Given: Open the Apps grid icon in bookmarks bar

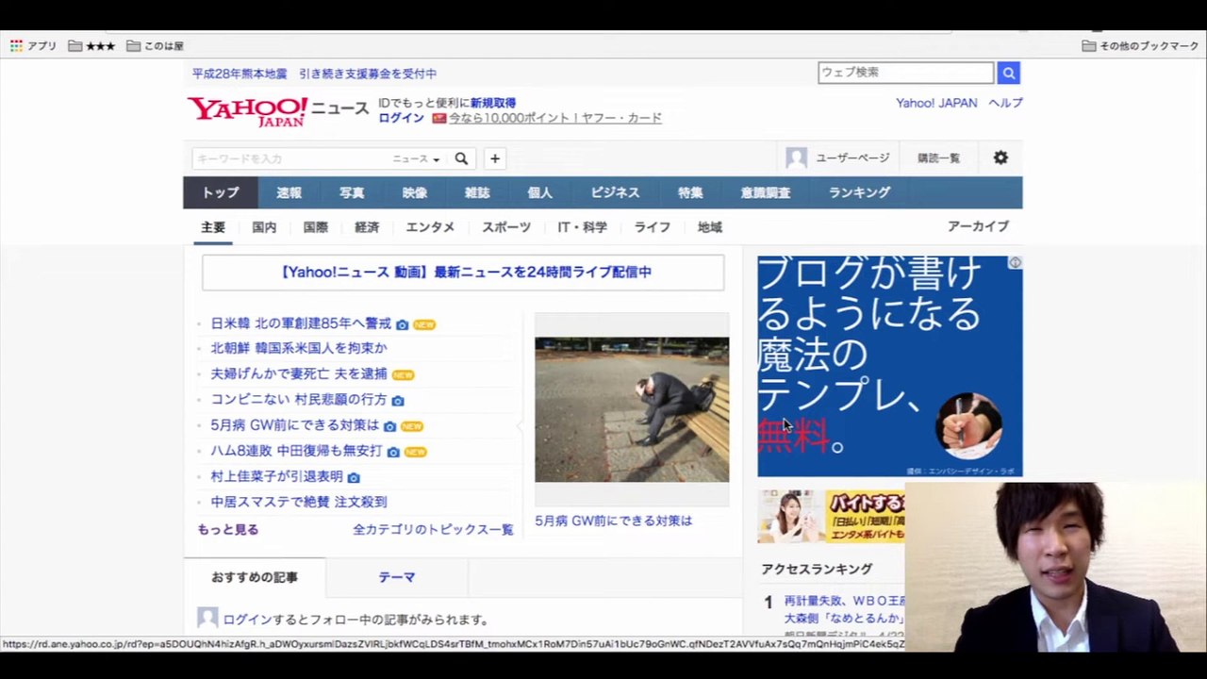Looking at the screenshot, I should point(16,45).
